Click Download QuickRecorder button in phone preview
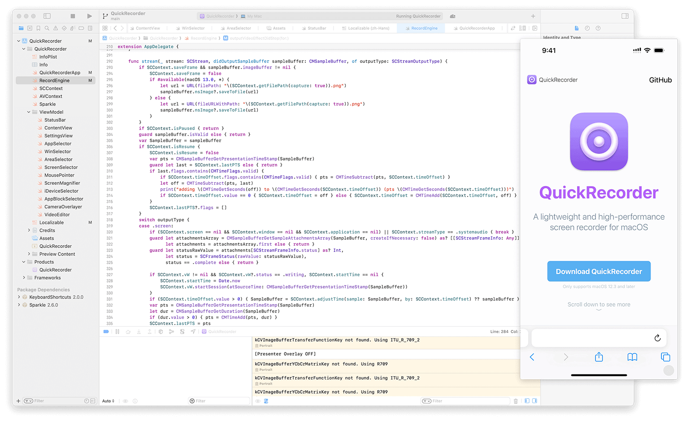Screen dimensions: 686x421 tap(599, 271)
